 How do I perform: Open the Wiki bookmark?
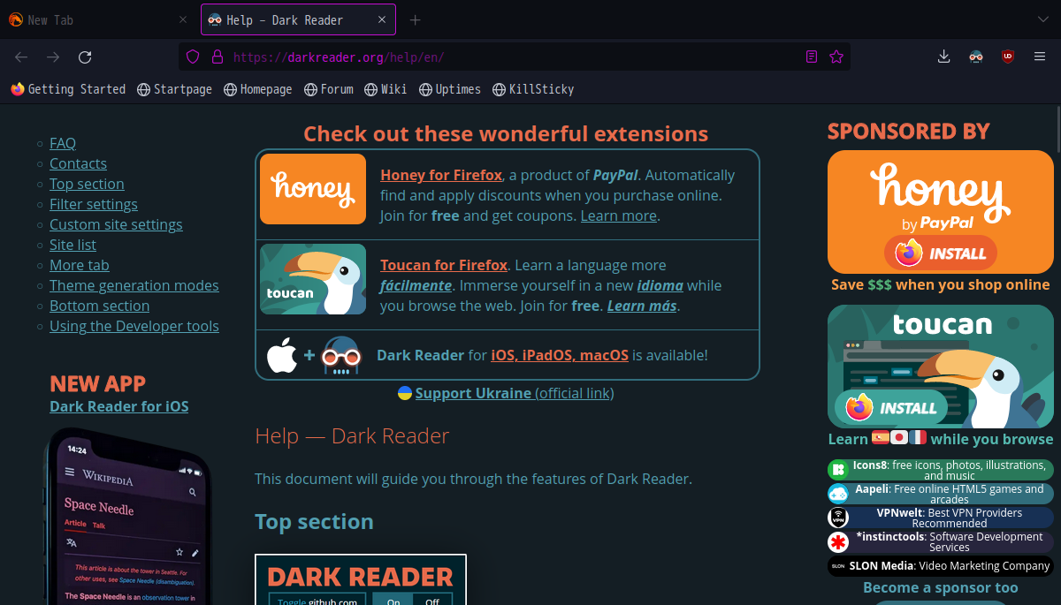385,89
